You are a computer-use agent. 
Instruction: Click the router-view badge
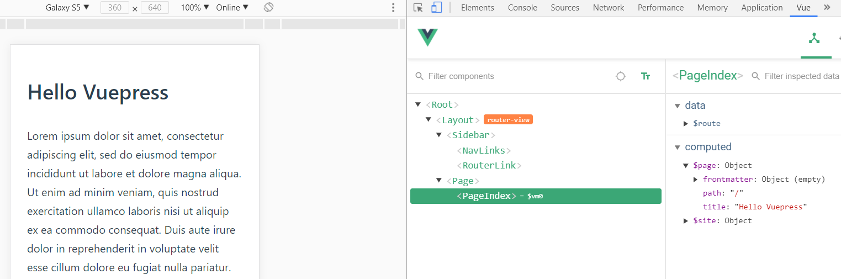point(508,120)
